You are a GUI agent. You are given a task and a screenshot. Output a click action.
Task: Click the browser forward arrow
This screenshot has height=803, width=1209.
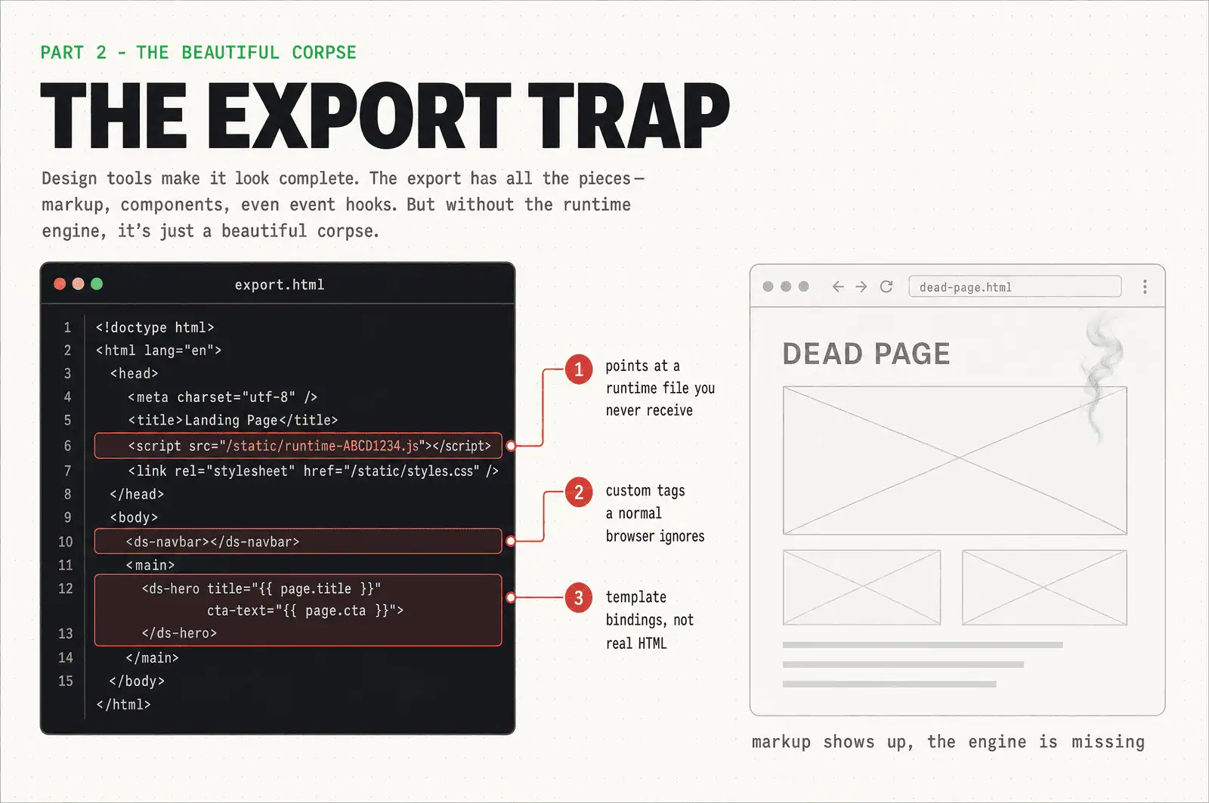click(x=861, y=286)
